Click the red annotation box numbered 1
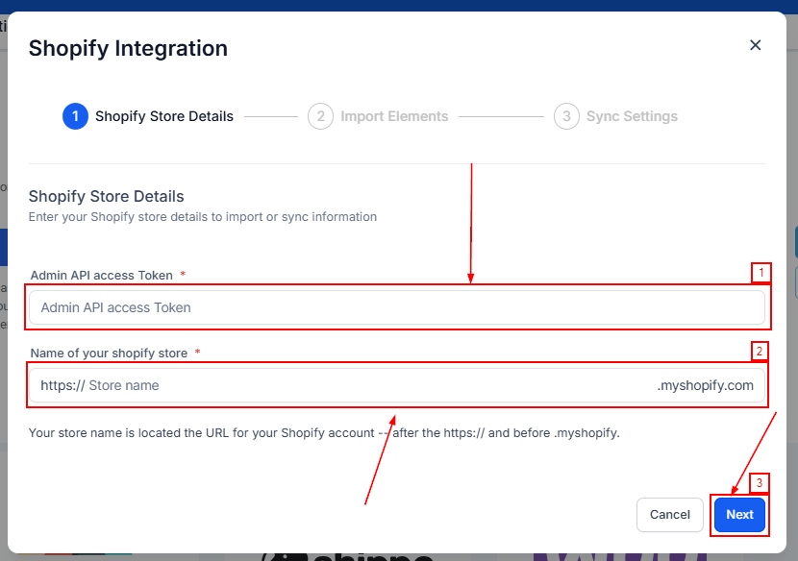 pos(761,273)
